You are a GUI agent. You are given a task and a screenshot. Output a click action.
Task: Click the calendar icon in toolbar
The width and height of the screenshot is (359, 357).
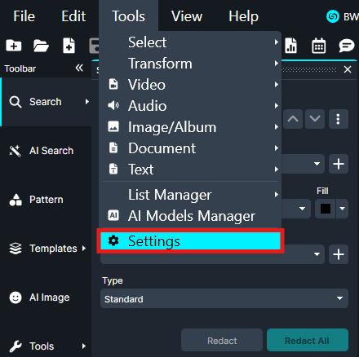click(318, 46)
